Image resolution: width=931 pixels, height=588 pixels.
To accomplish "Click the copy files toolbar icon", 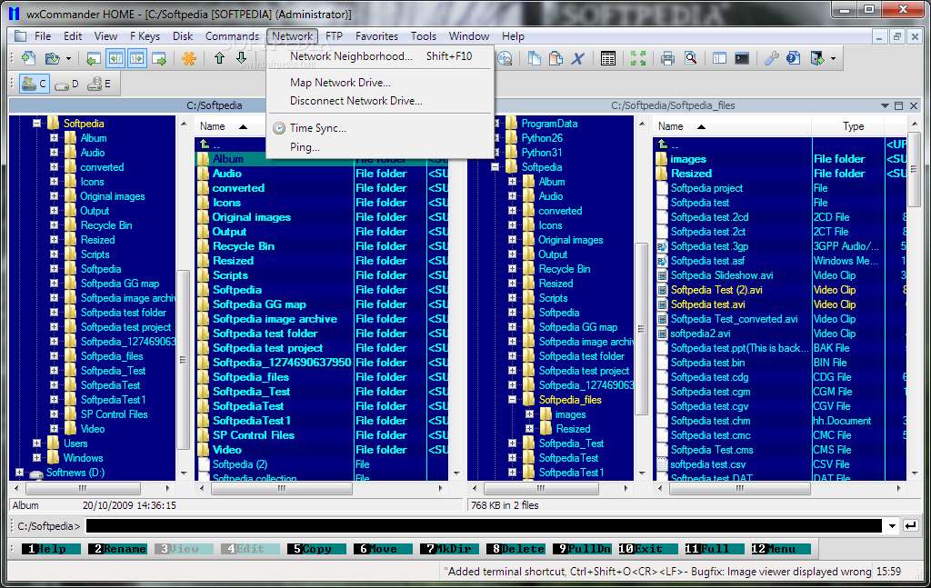I will point(535,58).
